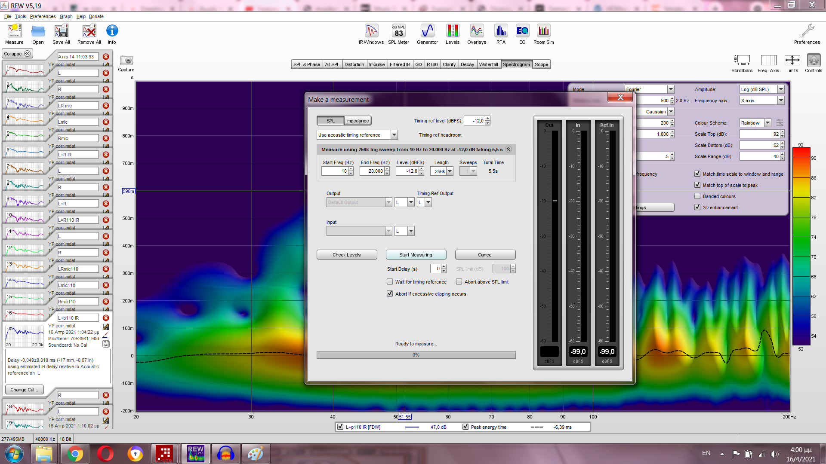Enable Banded colours checkbox
The image size is (826, 464).
click(697, 196)
